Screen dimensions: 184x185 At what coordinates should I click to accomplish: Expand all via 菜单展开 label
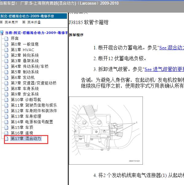11,22
